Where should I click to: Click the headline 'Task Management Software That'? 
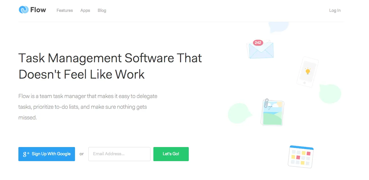(110, 58)
